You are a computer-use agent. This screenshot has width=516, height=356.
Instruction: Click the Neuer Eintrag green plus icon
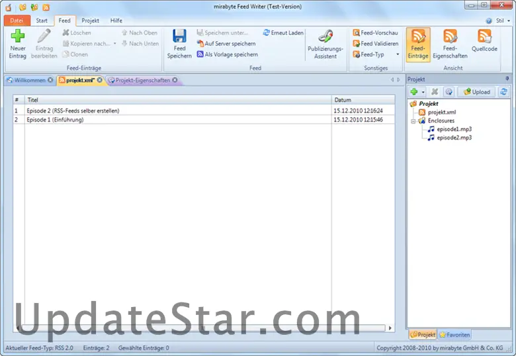point(18,36)
